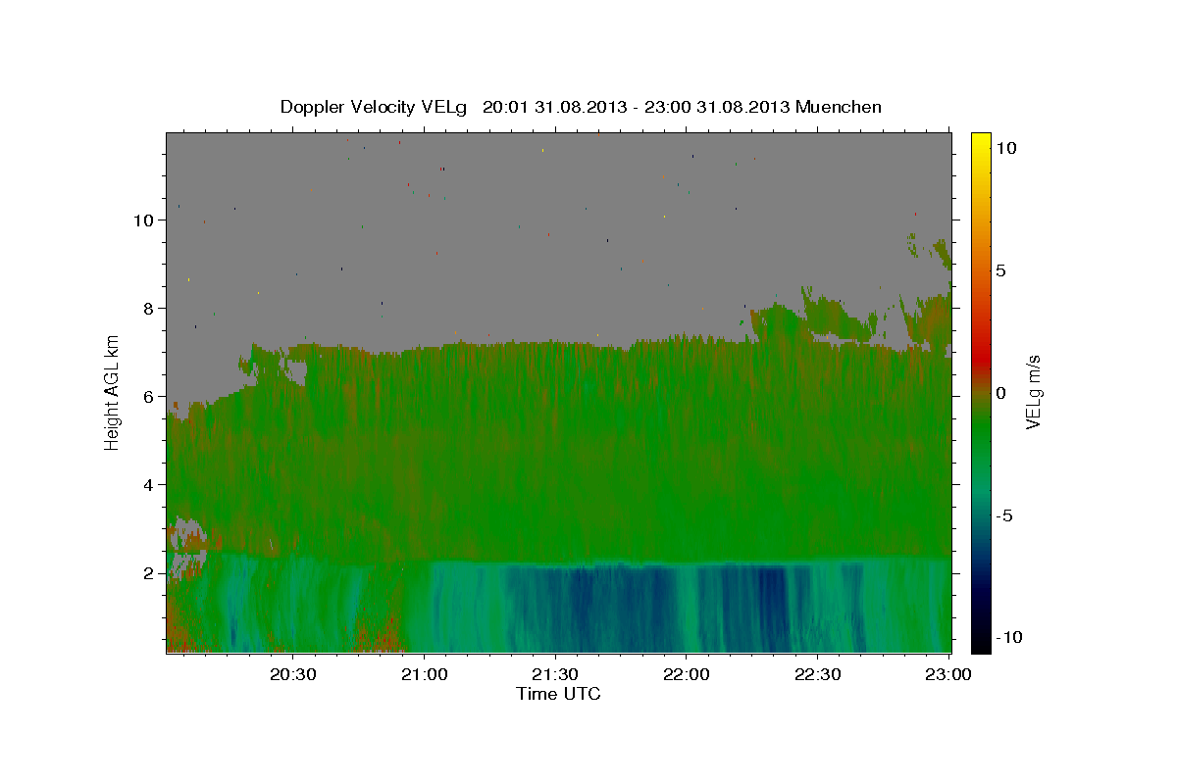
Task: Click height axis label 4
Action: (x=148, y=485)
